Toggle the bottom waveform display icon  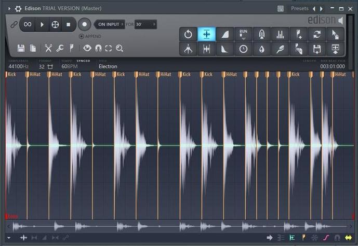point(23,238)
